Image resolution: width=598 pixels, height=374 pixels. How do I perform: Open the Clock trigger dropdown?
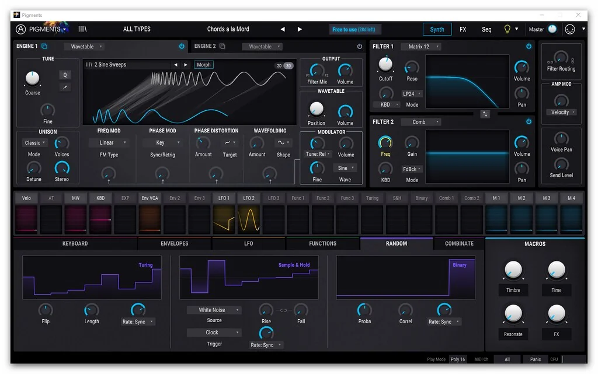click(x=214, y=333)
